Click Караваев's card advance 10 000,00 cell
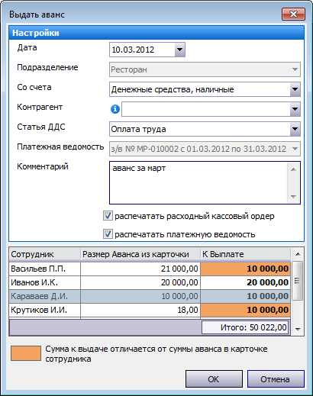The height and width of the screenshot is (396, 313). click(140, 296)
